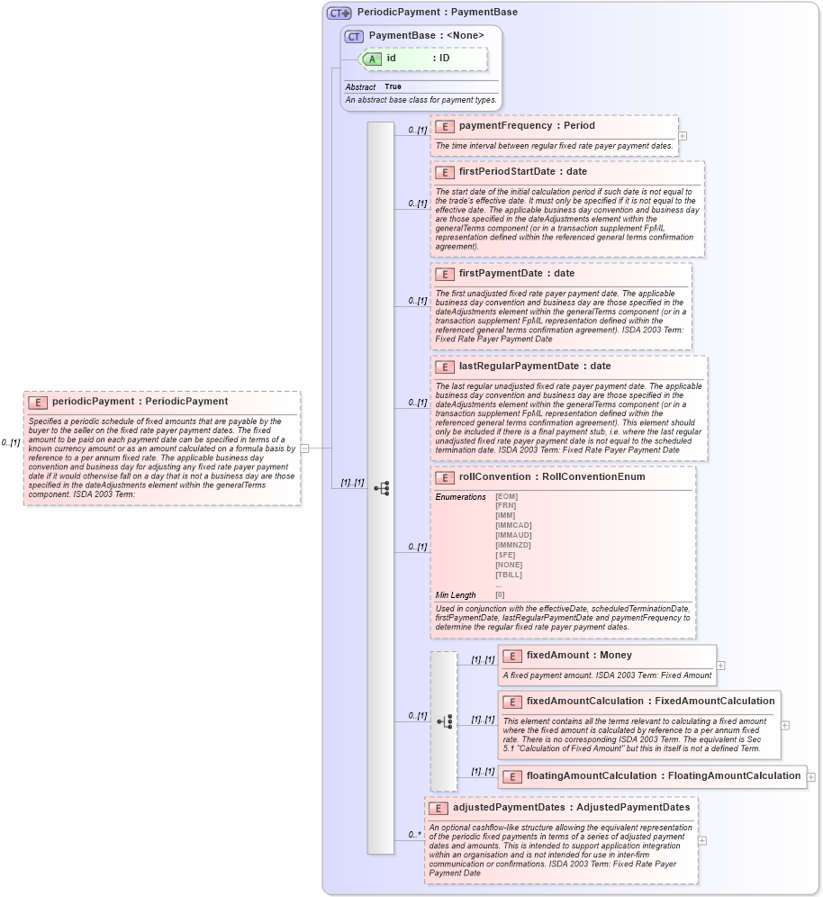This screenshot has height=897, width=823.
Task: Click the sequence compositor icon on the tall bar
Action: (382, 488)
